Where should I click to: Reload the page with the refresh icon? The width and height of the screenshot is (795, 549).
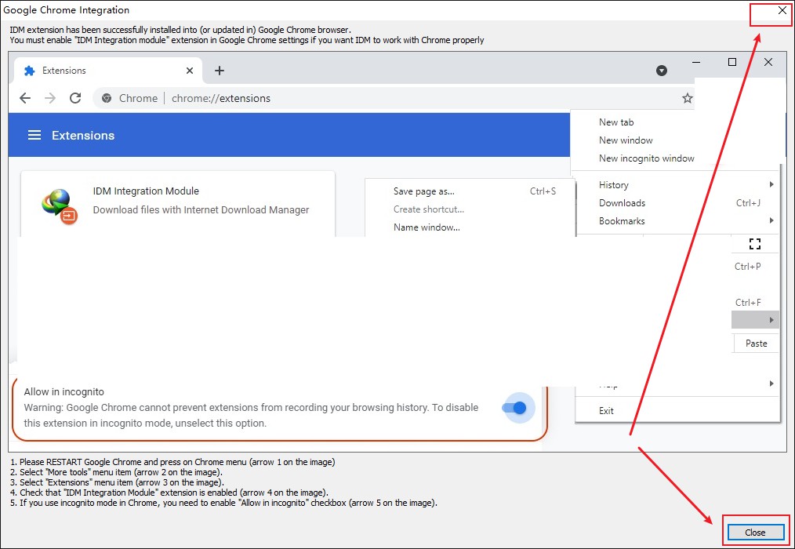click(x=75, y=98)
